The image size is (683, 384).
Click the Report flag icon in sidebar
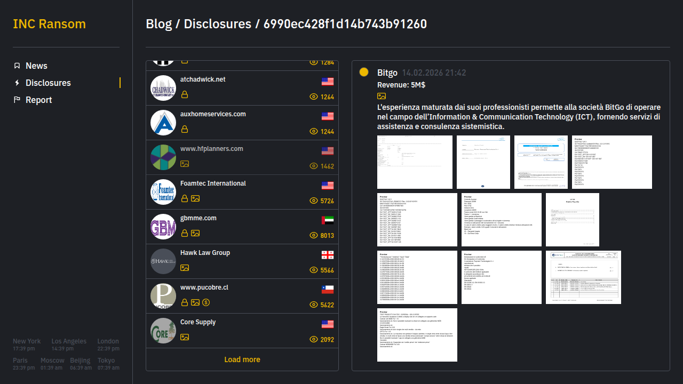(17, 100)
